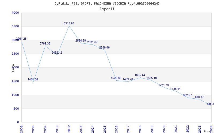Click the x-axis year label 2019

pos(152,129)
